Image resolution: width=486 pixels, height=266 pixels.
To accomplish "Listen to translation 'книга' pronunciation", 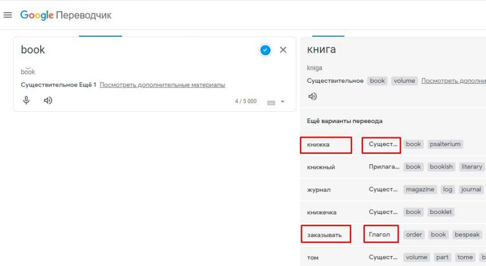I will pos(312,97).
